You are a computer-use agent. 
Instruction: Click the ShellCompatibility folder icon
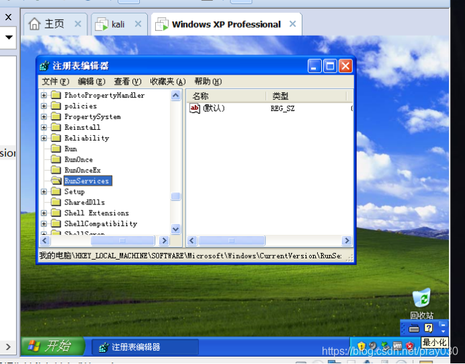pyautogui.click(x=56, y=223)
